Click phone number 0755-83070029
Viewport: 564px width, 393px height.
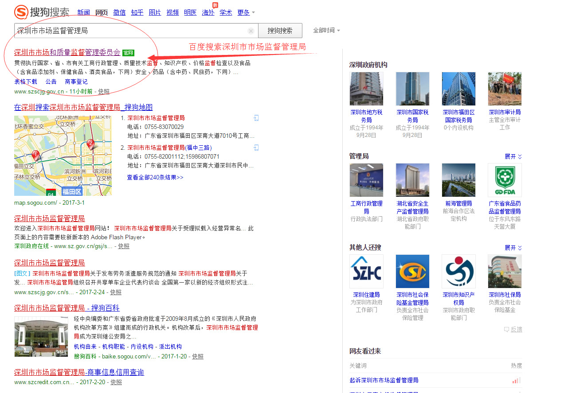pyautogui.click(x=164, y=127)
